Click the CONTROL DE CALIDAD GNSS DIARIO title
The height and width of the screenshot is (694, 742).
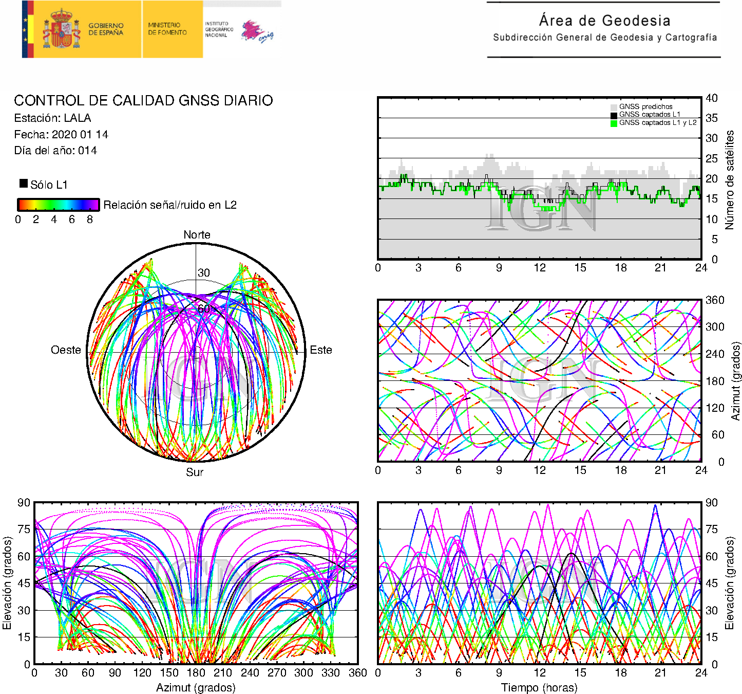click(x=143, y=100)
